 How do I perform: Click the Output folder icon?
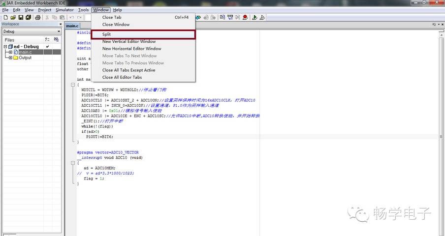(x=16, y=58)
